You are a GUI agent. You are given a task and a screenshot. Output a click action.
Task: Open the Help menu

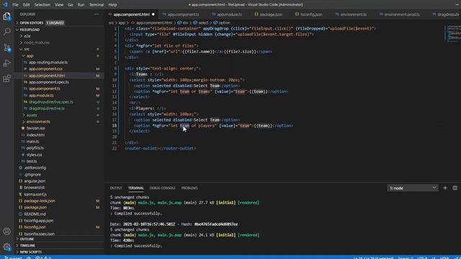click(x=112, y=5)
